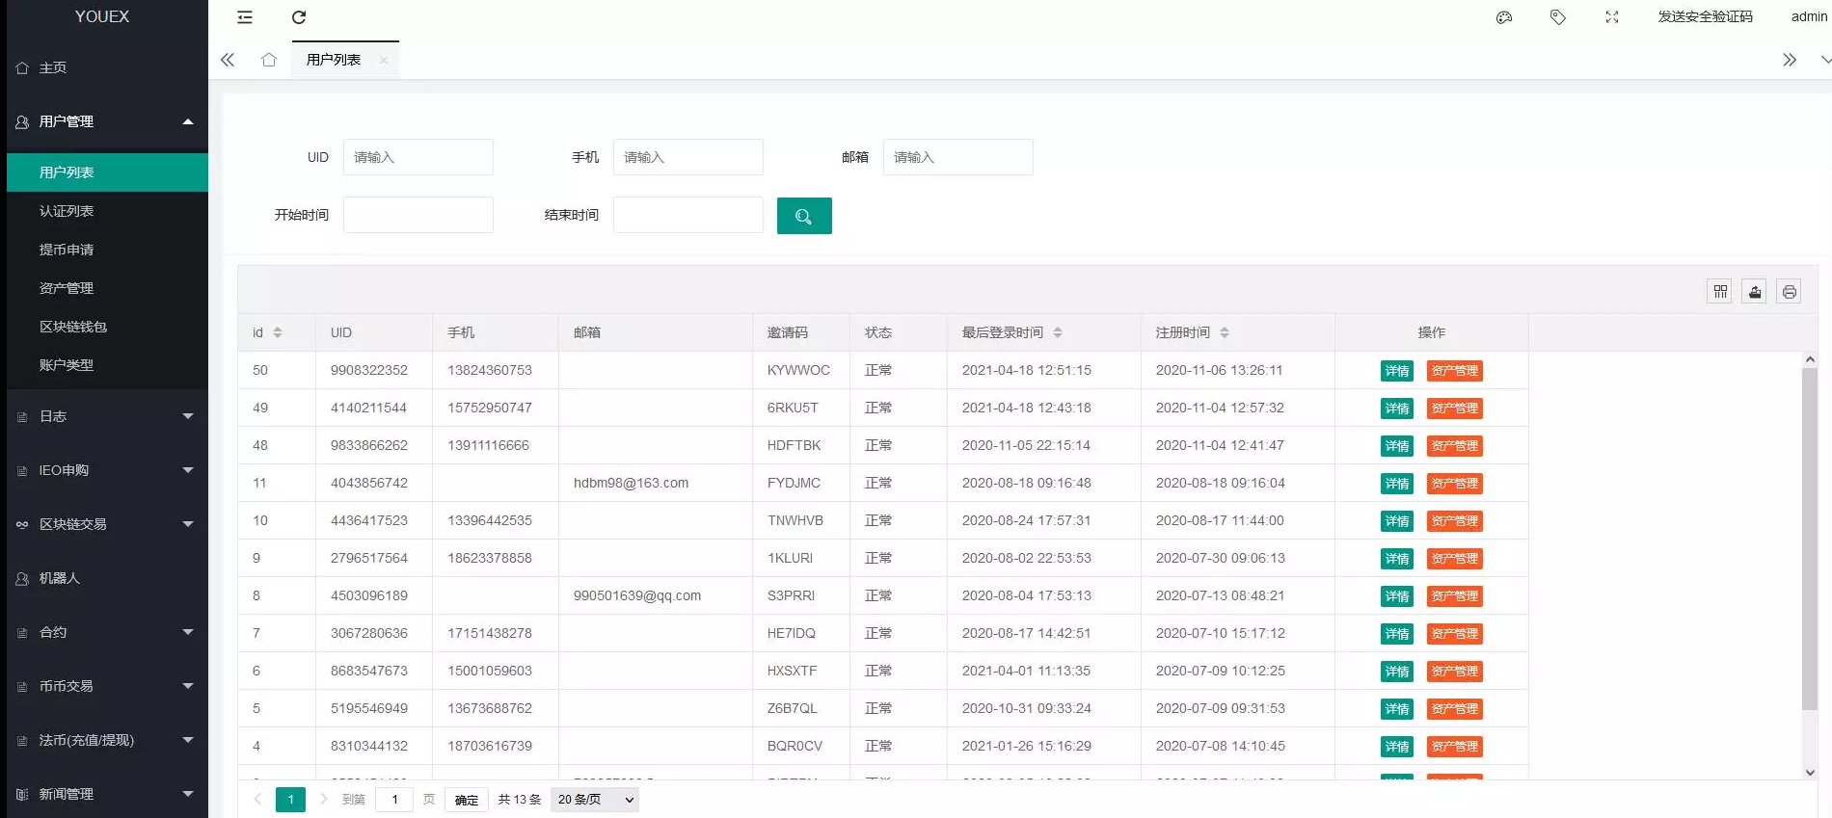This screenshot has width=1832, height=818.
Task: Open 提币申请 in sidebar
Action: point(107,250)
